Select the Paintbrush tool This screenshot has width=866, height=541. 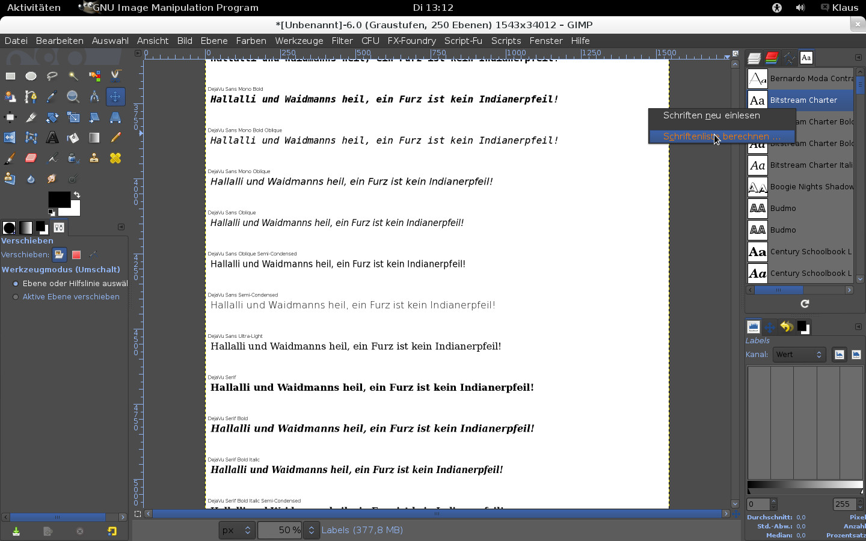coord(10,158)
